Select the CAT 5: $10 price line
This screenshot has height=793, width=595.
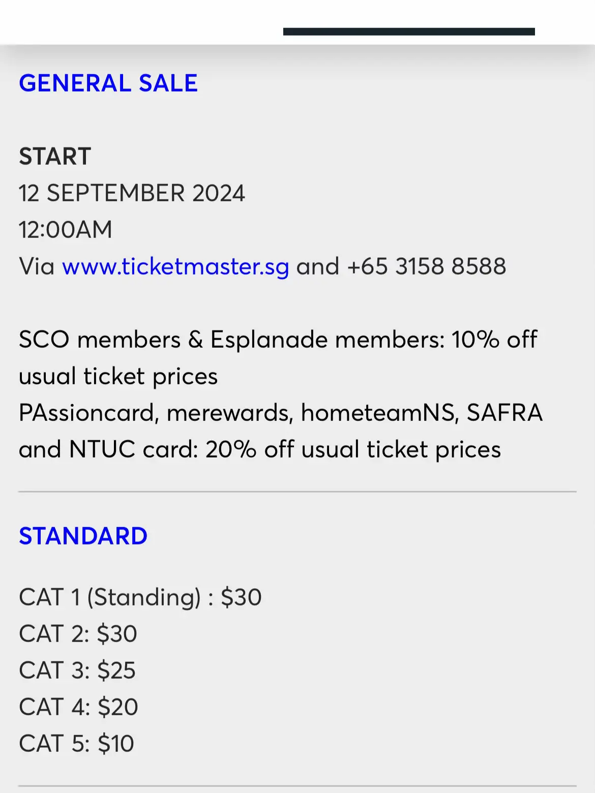[76, 744]
